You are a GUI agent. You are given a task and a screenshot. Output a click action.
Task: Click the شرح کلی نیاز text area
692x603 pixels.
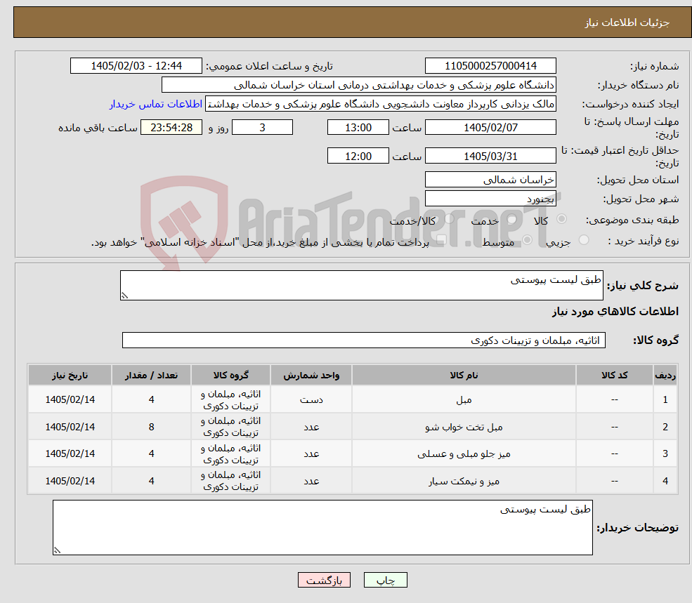361,286
